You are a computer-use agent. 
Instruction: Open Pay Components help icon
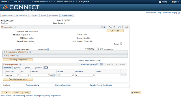click(x=20, y=65)
